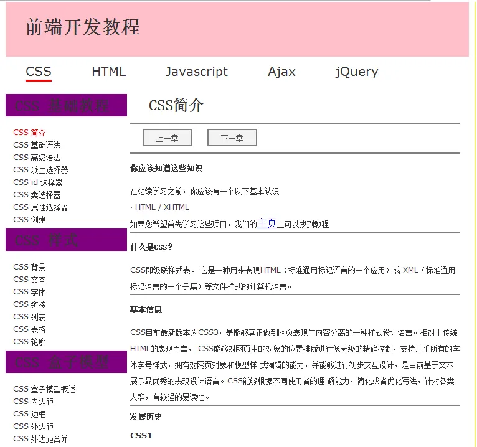Open the CSS 表格 sidebar link

click(x=29, y=329)
